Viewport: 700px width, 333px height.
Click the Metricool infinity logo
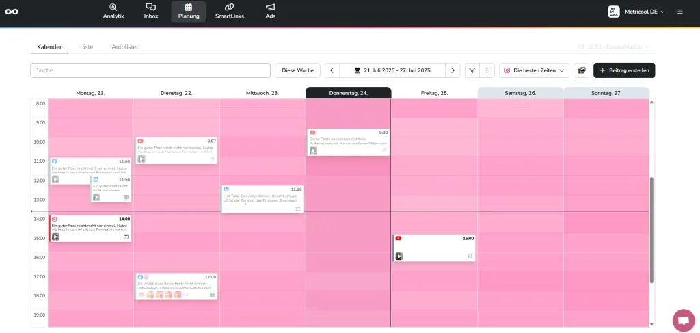12,12
